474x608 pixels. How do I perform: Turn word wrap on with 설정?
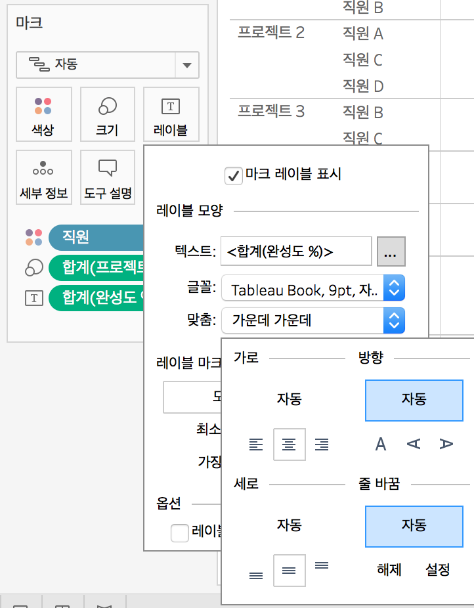[x=438, y=570]
